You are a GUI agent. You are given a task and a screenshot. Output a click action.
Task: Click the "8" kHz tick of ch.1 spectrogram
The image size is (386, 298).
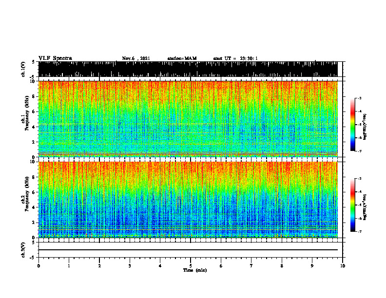34,96
